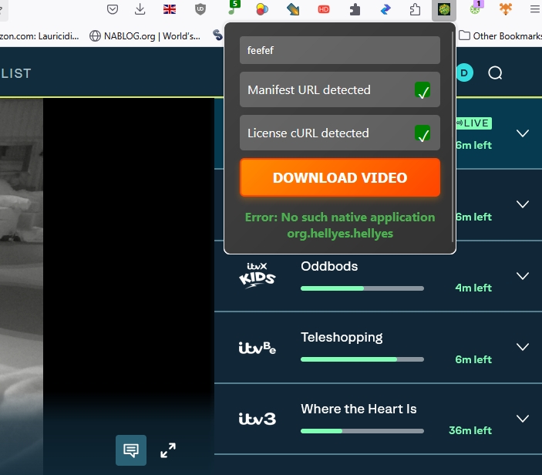Expand the Oddbods row chevron
The width and height of the screenshot is (542, 475).
(x=523, y=275)
